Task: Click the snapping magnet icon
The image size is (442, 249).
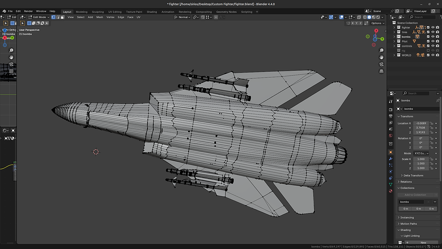Action: [203, 17]
